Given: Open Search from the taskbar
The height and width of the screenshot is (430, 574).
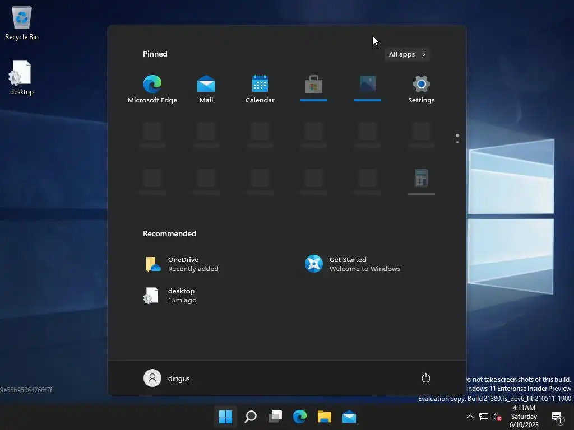Looking at the screenshot, I should click(251, 417).
